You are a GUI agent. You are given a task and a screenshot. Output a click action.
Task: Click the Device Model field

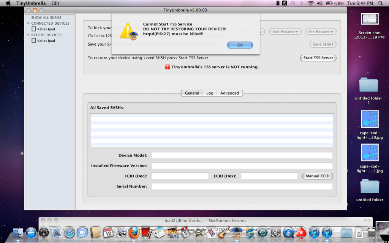pyautogui.click(x=242, y=155)
